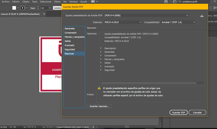Viewport: 217px width, 129px height.
Task: Expand the Descripción summary section
Action: point(101,48)
